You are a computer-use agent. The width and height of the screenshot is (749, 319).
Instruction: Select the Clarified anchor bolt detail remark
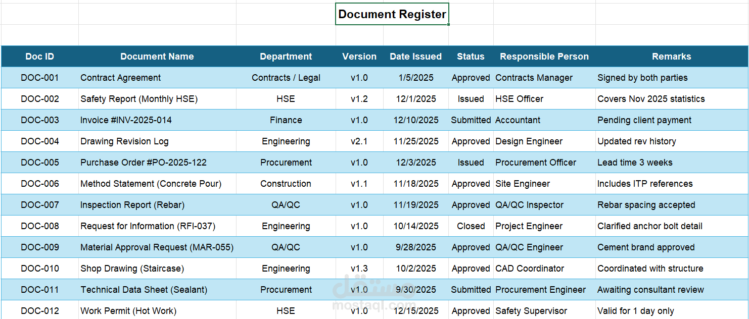coord(672,226)
